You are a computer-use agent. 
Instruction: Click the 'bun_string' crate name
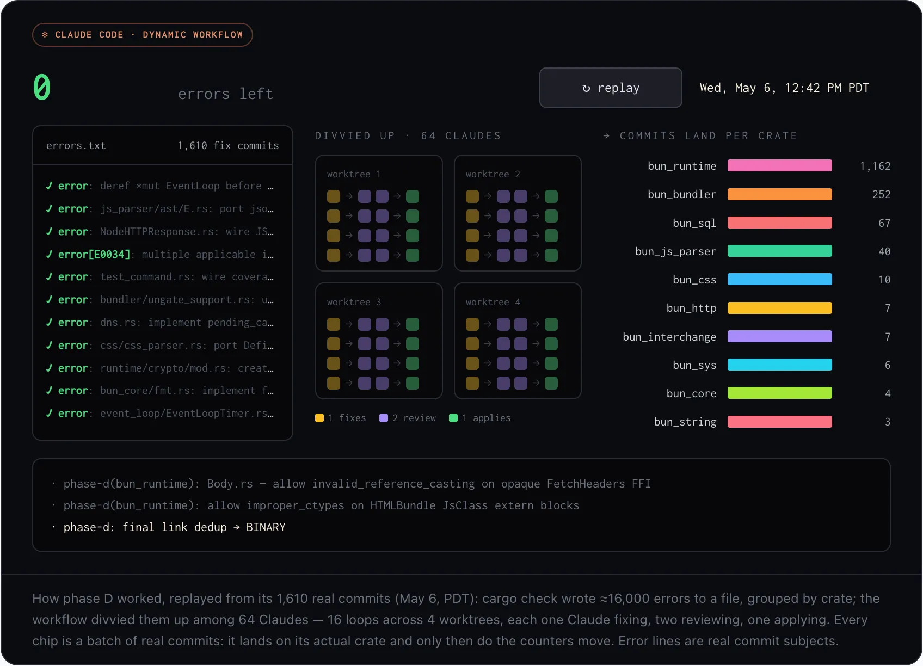(x=685, y=422)
